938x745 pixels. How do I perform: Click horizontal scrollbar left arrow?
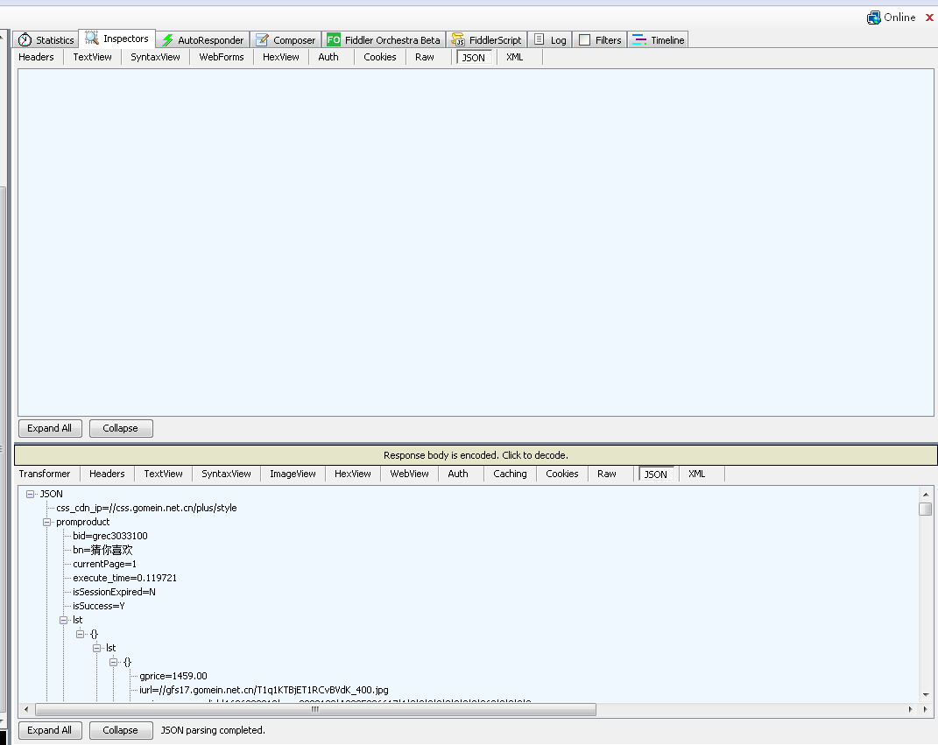point(25,709)
